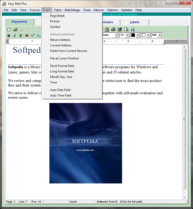Insert Auto Time Field
The width and height of the screenshot is (193, 209).
point(72,95)
